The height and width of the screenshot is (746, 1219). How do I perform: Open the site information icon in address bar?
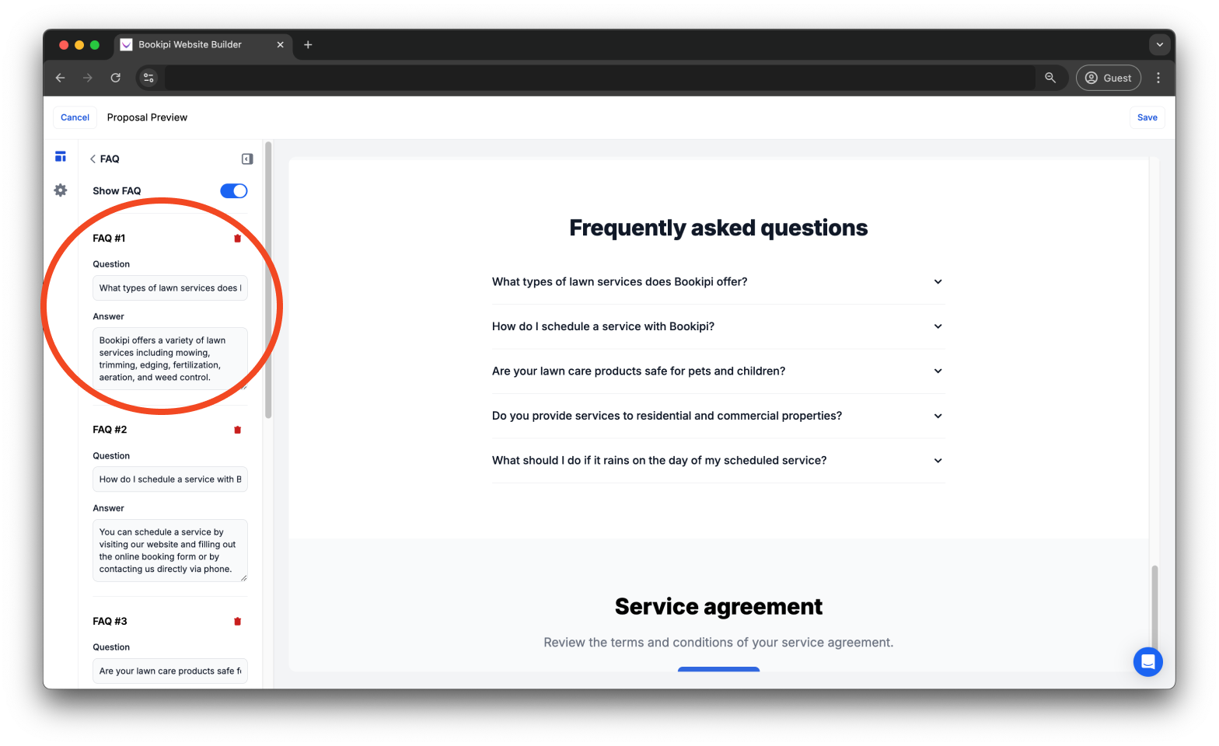click(148, 78)
